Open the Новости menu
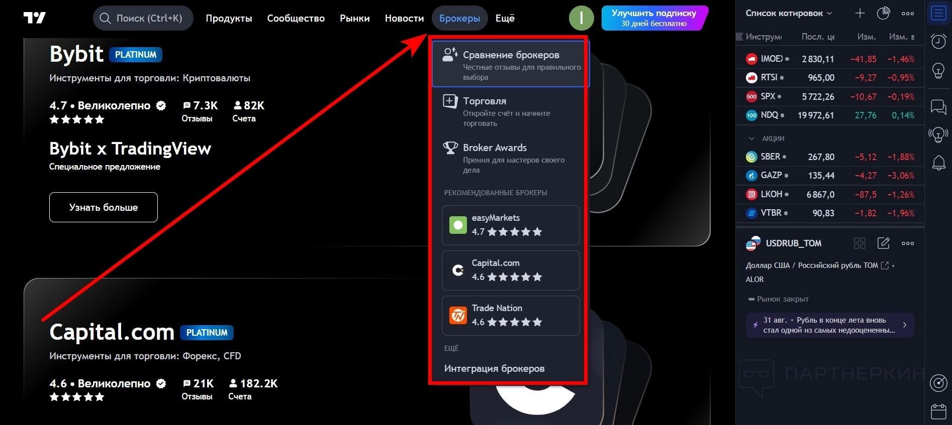 pos(404,18)
